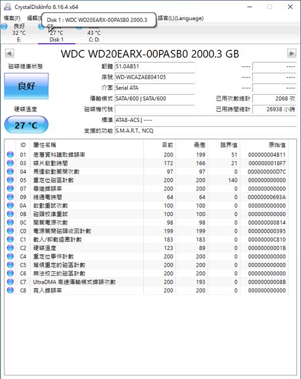Click the serial number field WD-WCAZAE804105
Viewport: 301px width, 379px height.
(155, 78)
